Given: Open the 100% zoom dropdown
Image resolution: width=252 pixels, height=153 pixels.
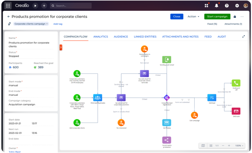Looking at the screenshot, I should click(x=239, y=145).
